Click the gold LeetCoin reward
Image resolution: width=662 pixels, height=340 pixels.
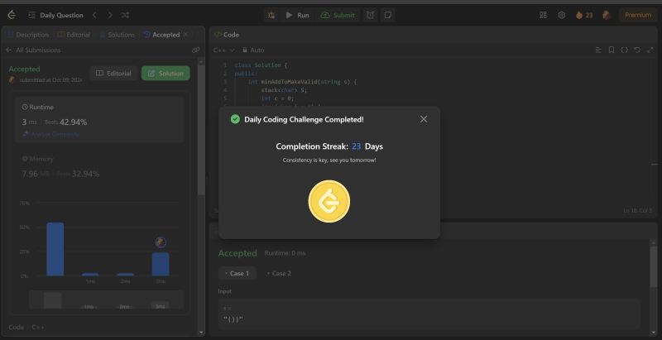point(329,202)
